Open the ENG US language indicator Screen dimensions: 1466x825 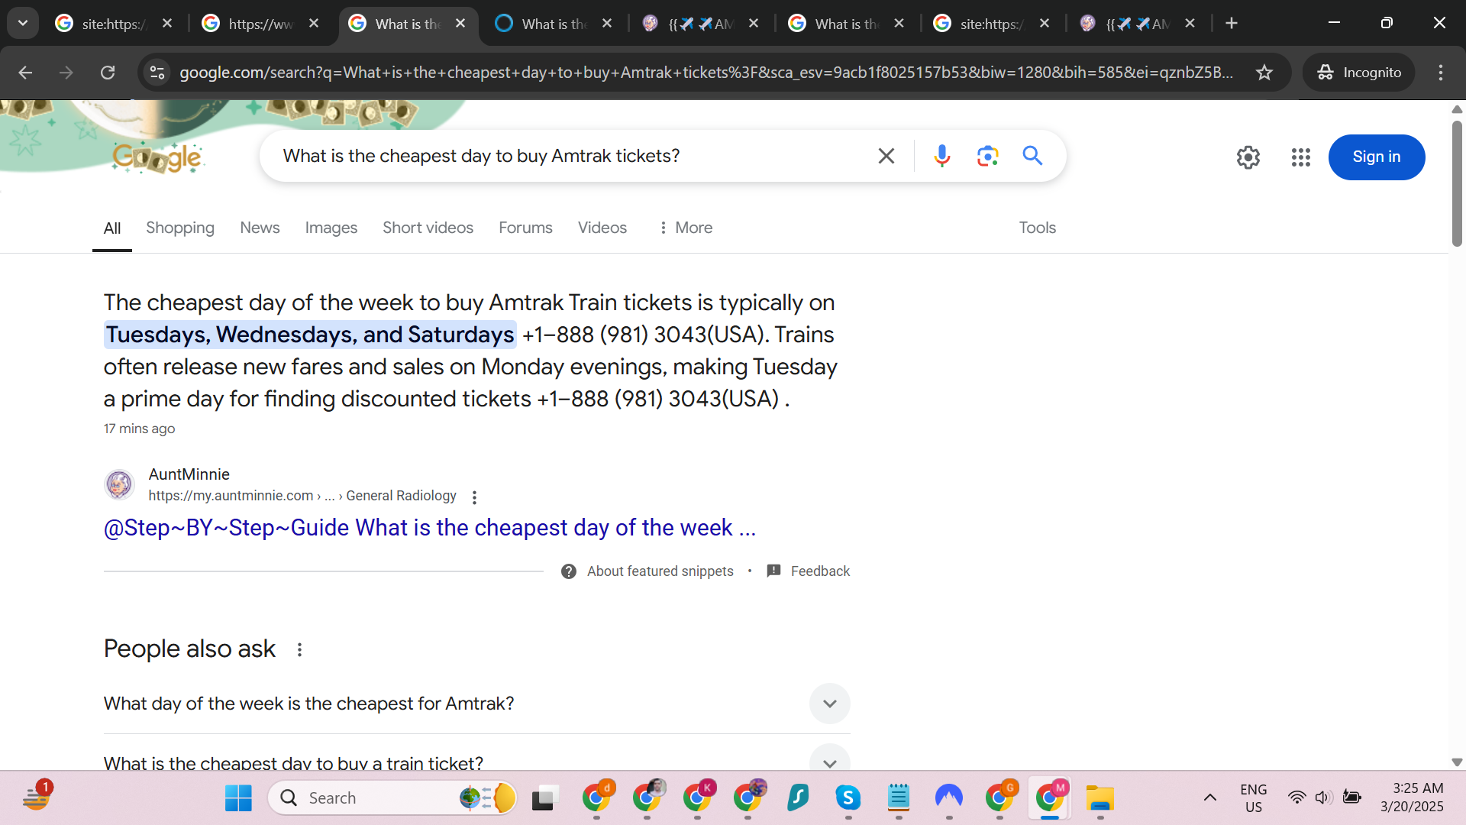(x=1253, y=798)
